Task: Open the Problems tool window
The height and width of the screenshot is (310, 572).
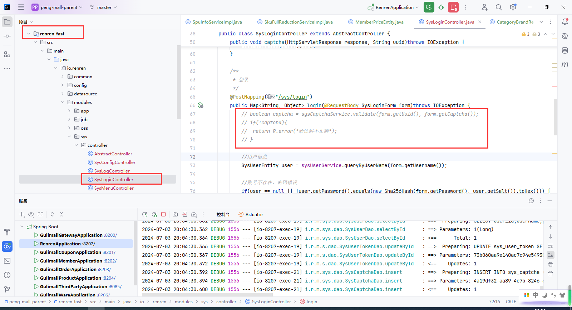Action: pos(7,275)
